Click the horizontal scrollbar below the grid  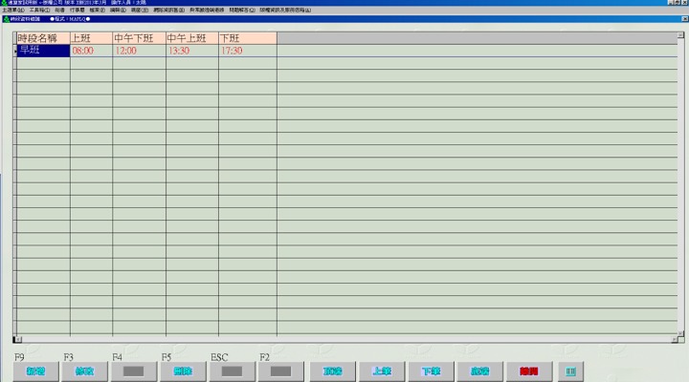[x=344, y=338]
